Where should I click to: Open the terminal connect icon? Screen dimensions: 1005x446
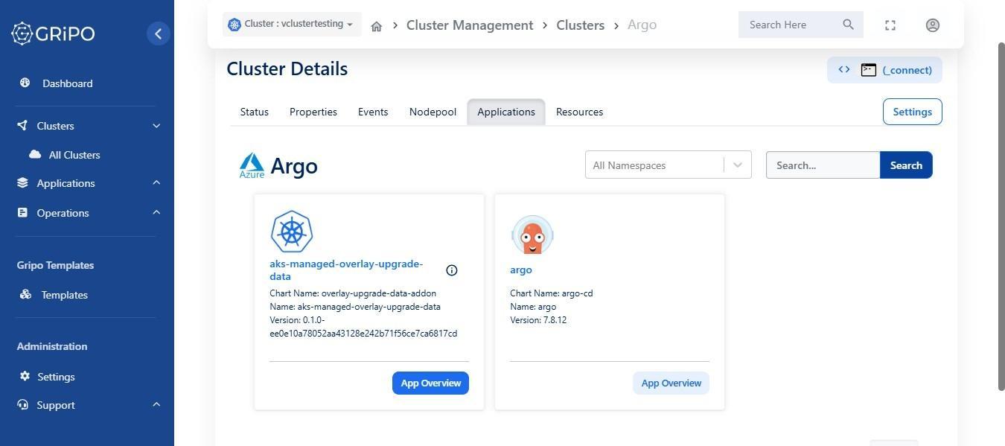click(x=868, y=70)
